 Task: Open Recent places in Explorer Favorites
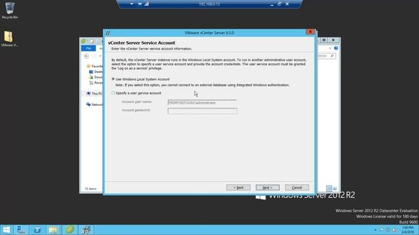[x=96, y=83]
